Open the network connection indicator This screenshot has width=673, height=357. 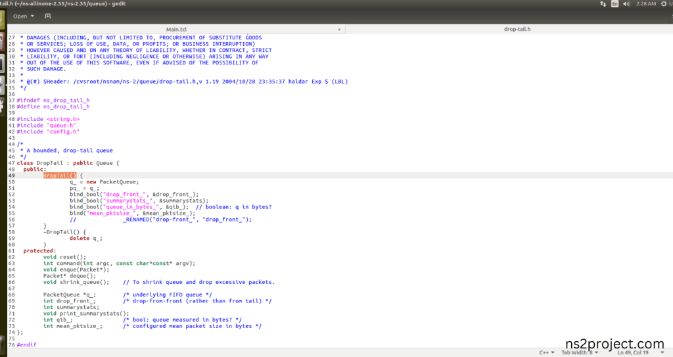(x=603, y=4)
